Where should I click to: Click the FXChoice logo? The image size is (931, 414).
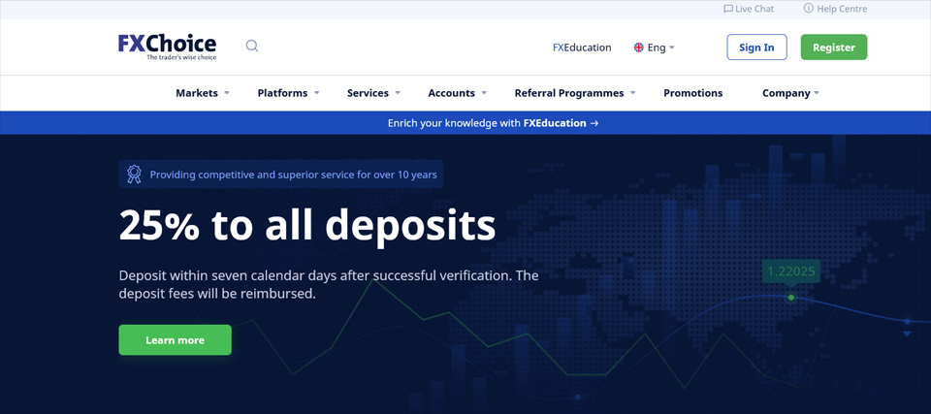point(167,47)
